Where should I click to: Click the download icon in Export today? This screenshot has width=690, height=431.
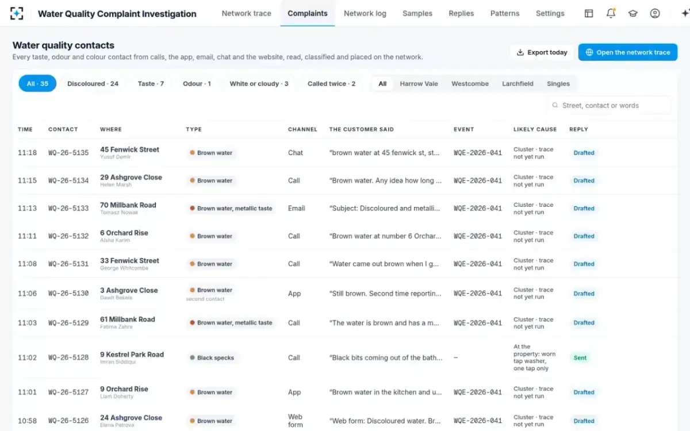(x=520, y=52)
